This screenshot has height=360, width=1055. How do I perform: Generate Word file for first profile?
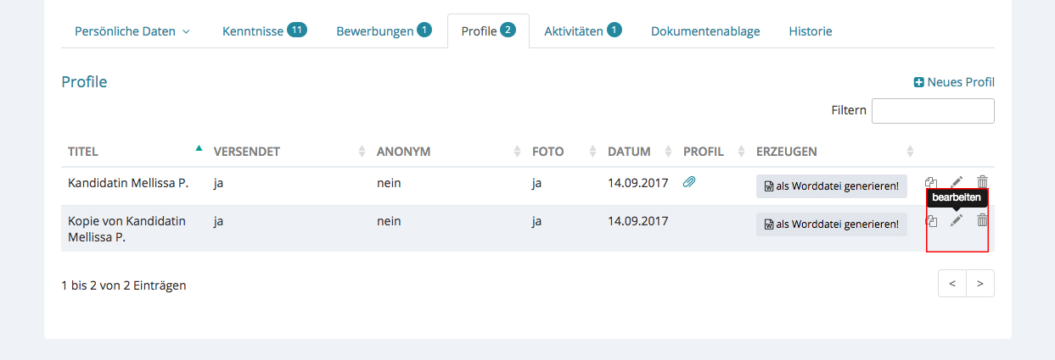tap(831, 186)
